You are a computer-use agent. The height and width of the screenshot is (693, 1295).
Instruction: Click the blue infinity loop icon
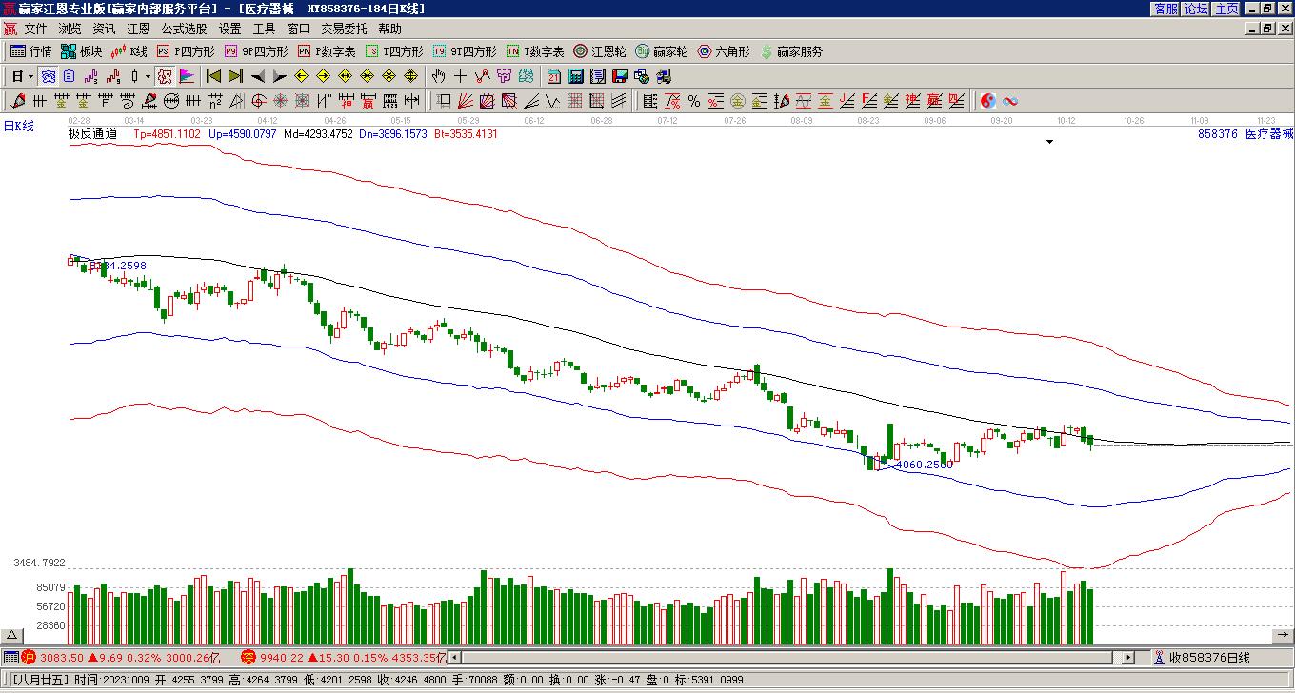tap(1010, 101)
